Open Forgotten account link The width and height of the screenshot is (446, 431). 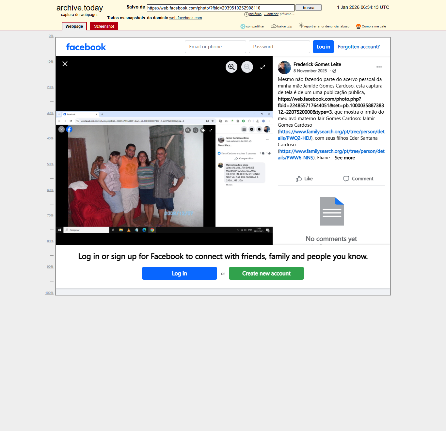click(359, 47)
